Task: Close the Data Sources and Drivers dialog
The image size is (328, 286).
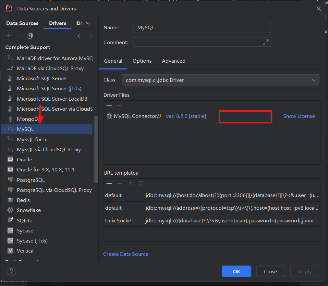Action: pos(318,8)
